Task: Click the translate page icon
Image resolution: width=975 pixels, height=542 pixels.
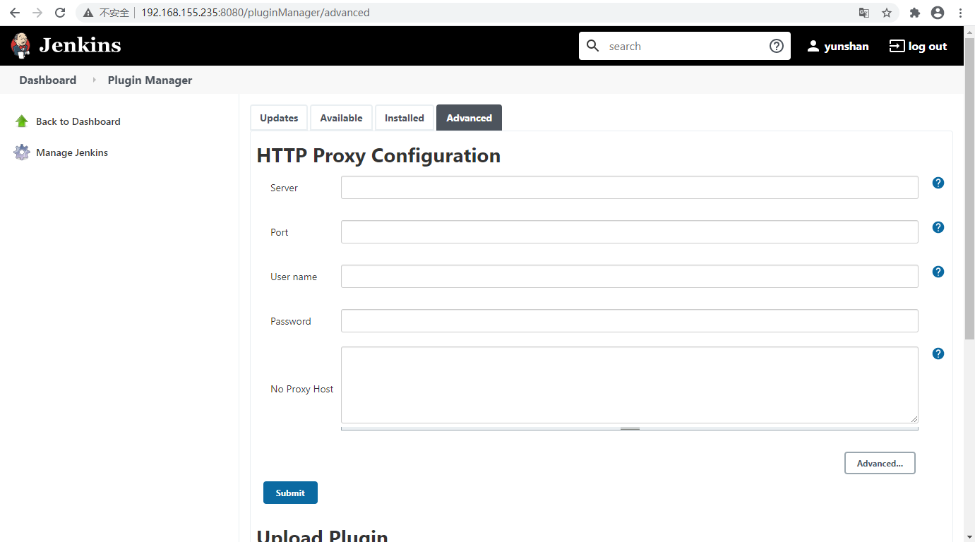Action: 864,13
